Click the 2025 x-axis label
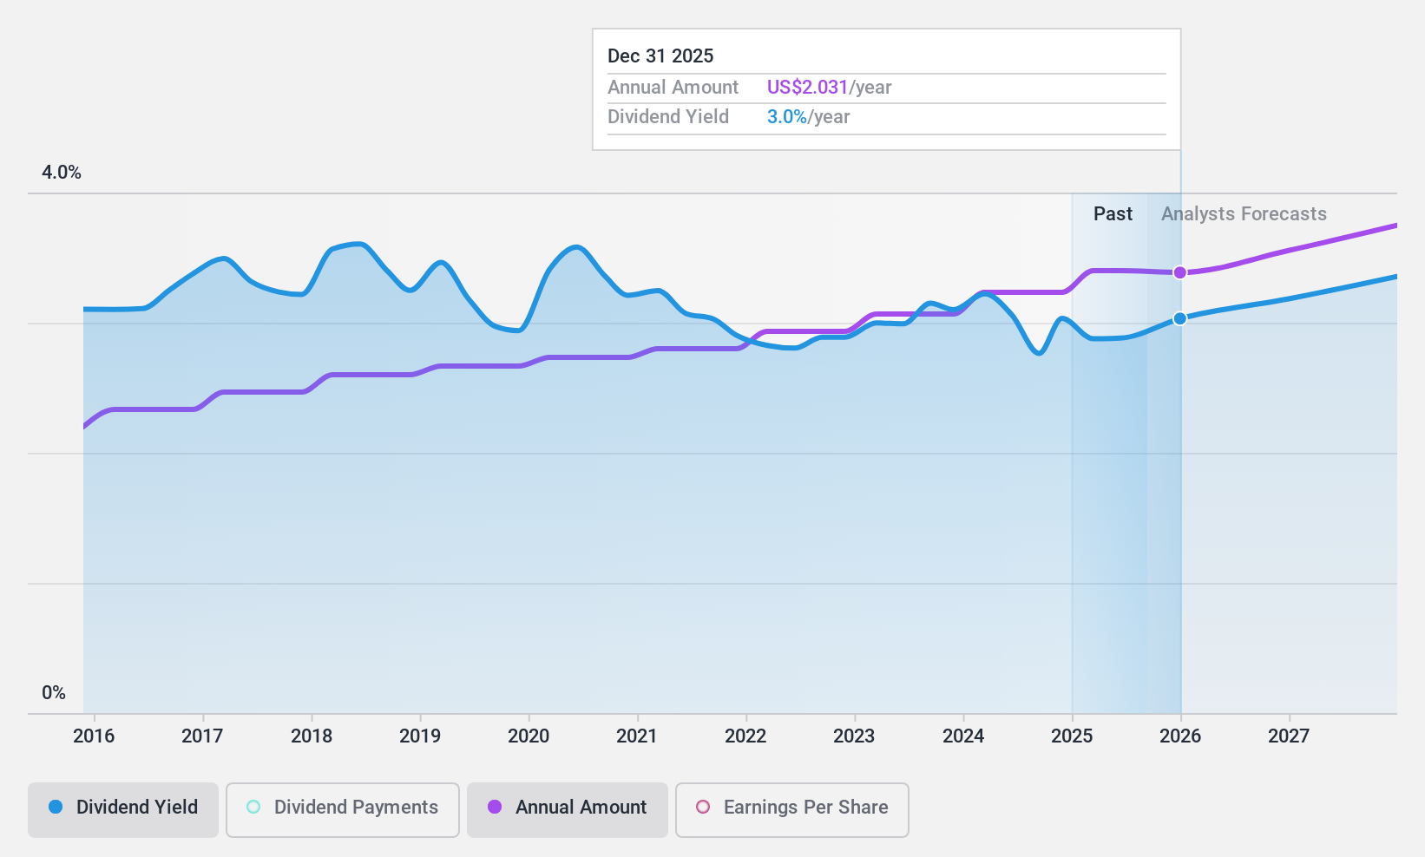This screenshot has height=857, width=1425. [x=1072, y=736]
